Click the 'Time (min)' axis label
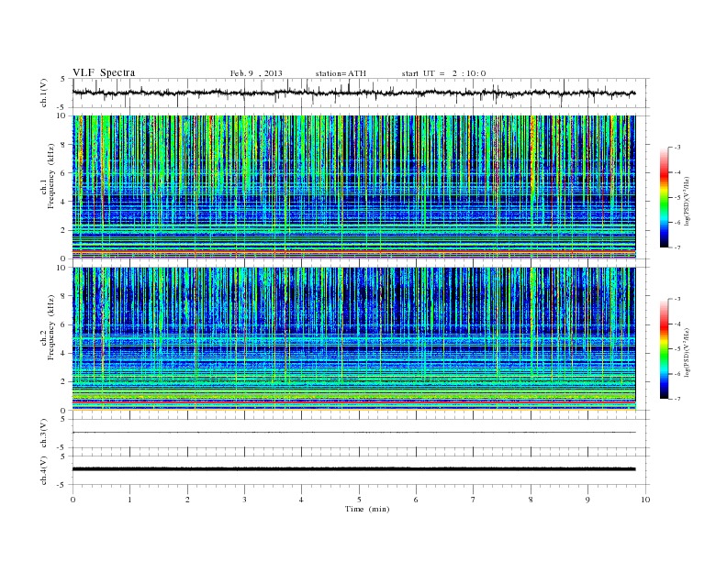The height and width of the screenshot is (561, 727). coord(367,509)
